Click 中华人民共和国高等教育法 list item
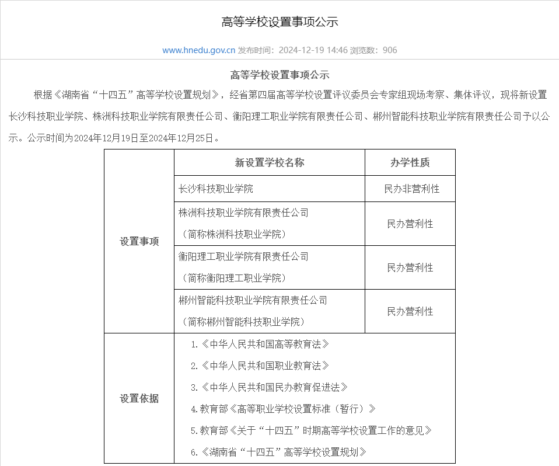Image resolution: width=559 pixels, height=466 pixels. 261,345
